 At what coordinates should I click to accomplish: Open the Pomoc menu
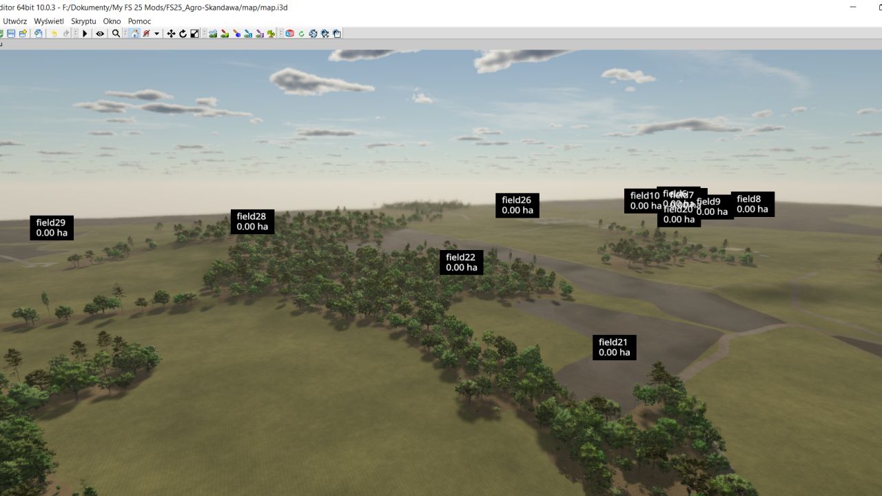tap(139, 21)
